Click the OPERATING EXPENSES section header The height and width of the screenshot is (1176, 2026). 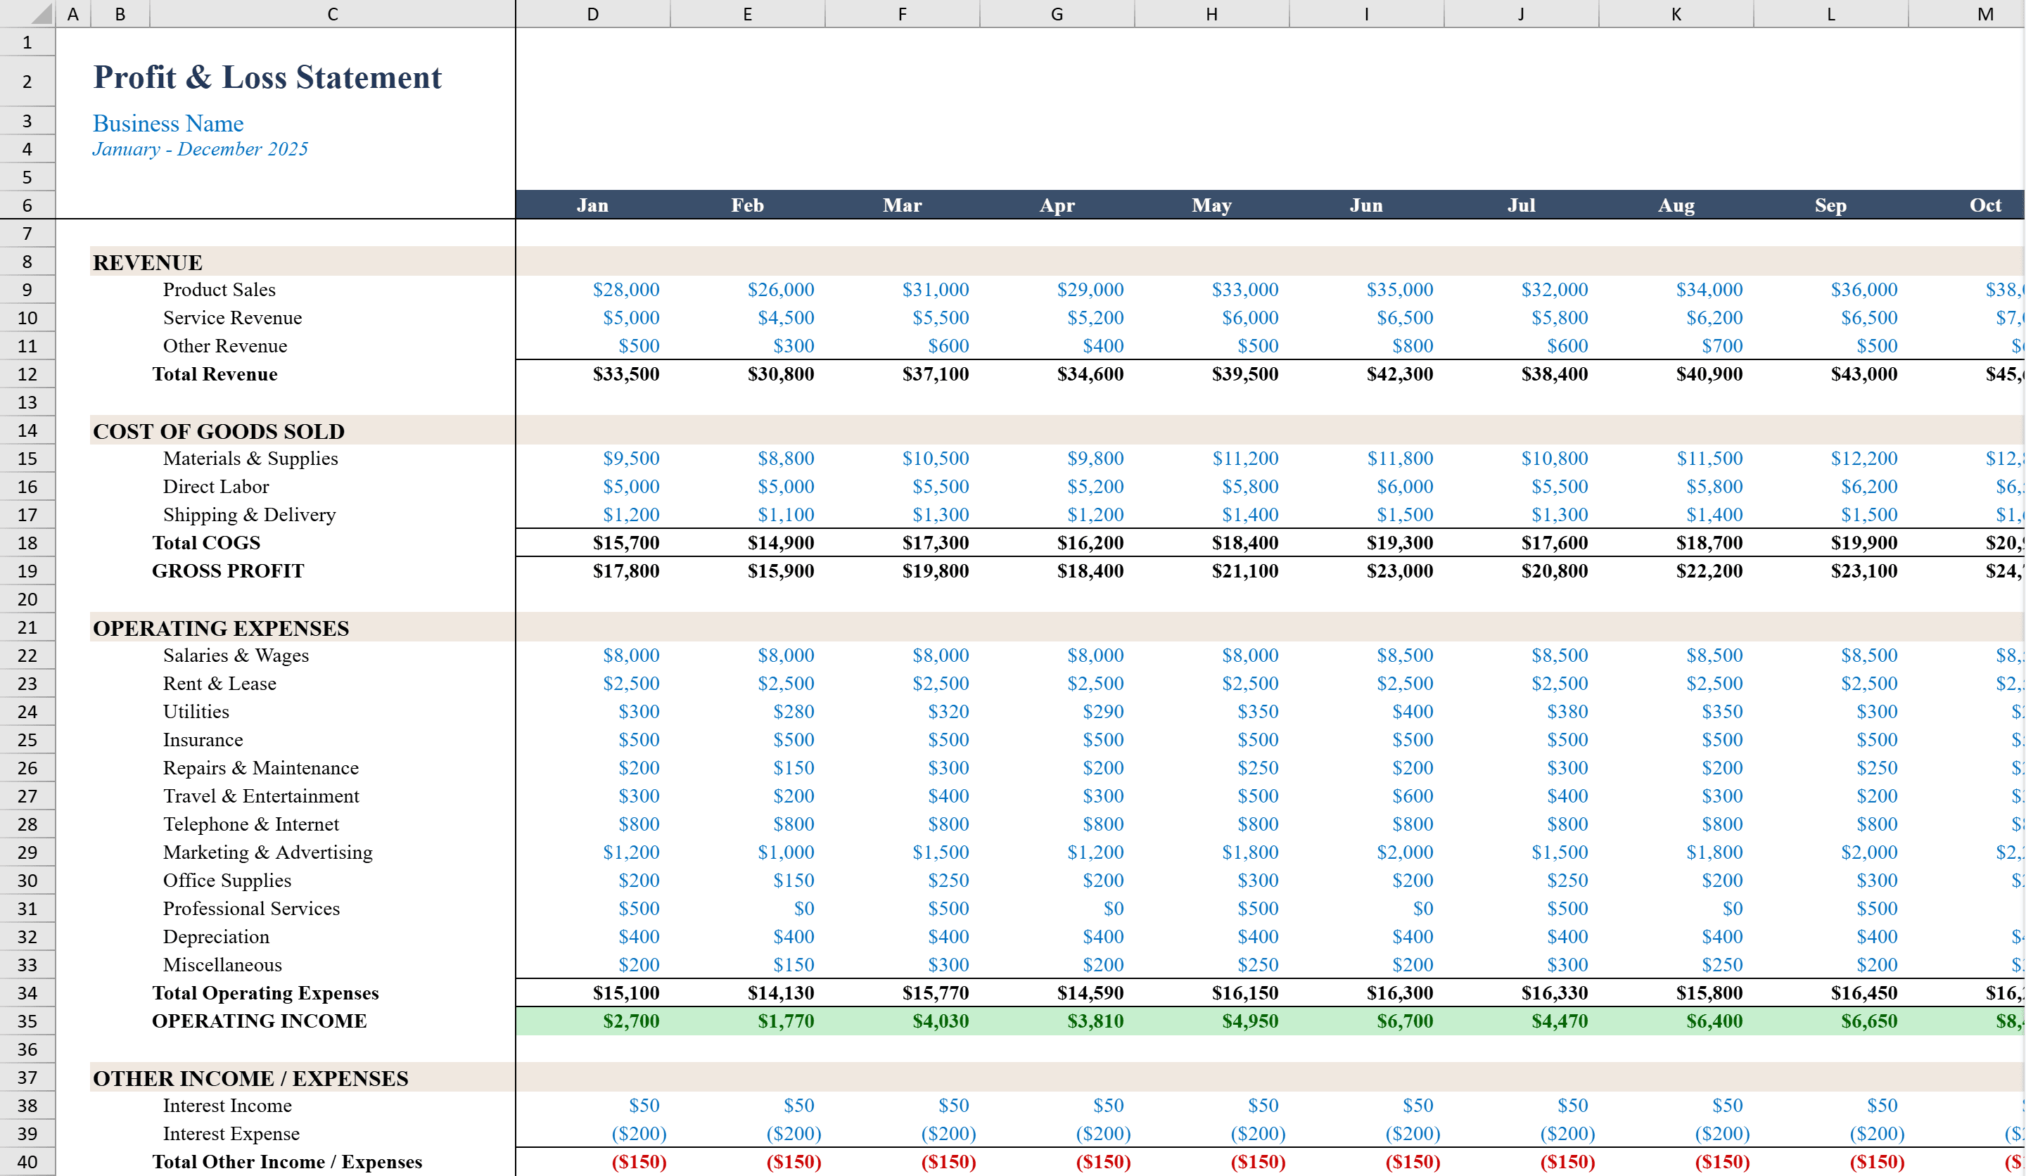221,628
